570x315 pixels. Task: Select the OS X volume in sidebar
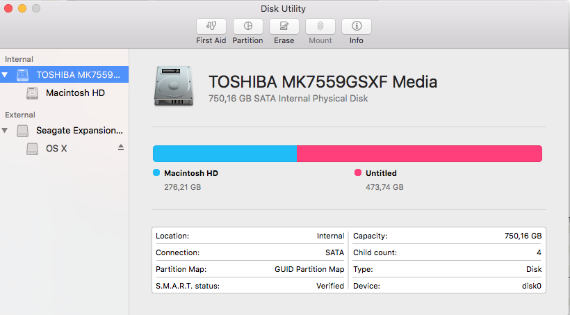point(56,148)
